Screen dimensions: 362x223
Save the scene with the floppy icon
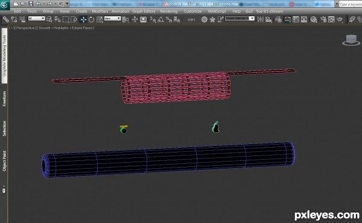(31, 4)
